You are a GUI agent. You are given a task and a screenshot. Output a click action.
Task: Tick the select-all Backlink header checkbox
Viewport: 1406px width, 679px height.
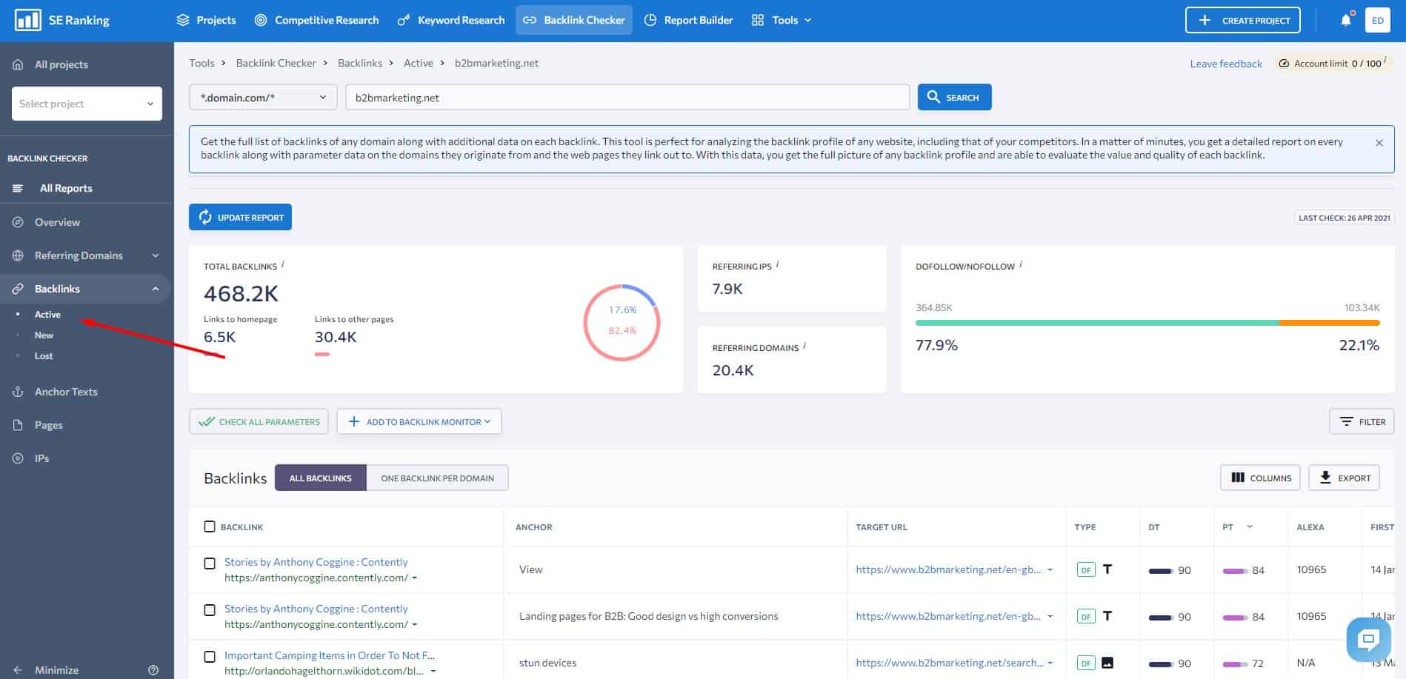coord(210,526)
